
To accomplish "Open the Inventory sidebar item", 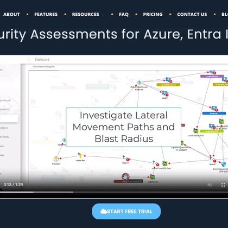I will pyautogui.click(x=4, y=137).
